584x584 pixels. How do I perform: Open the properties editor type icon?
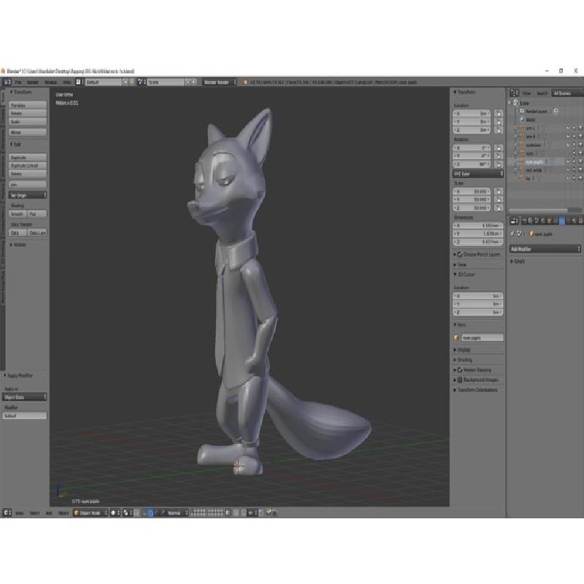pos(515,221)
